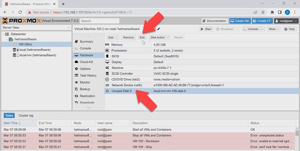Click the share page icon in address bar

255,12
